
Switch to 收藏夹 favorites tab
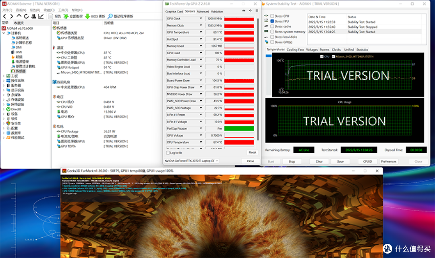pos(19,23)
